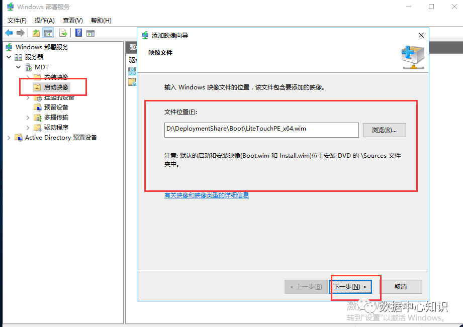The image size is (463, 327).
Task: Click the 启动映像 folder icon
Action: (37, 87)
